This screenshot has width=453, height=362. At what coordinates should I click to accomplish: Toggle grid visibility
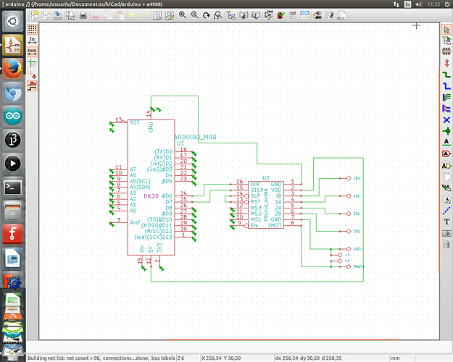tap(33, 29)
